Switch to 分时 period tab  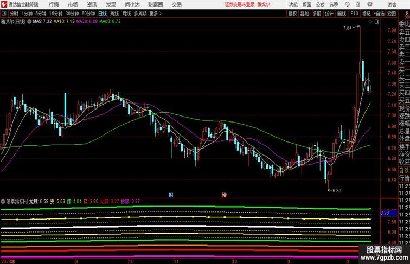14,14
